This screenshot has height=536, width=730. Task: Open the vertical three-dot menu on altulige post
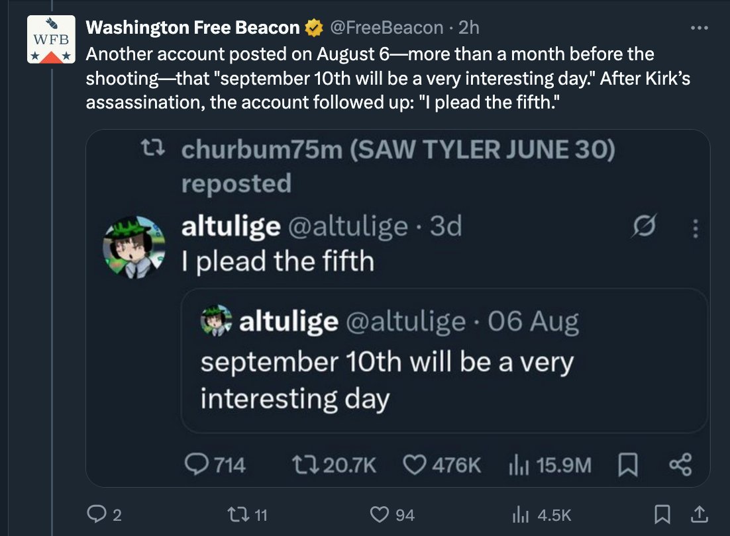point(696,228)
